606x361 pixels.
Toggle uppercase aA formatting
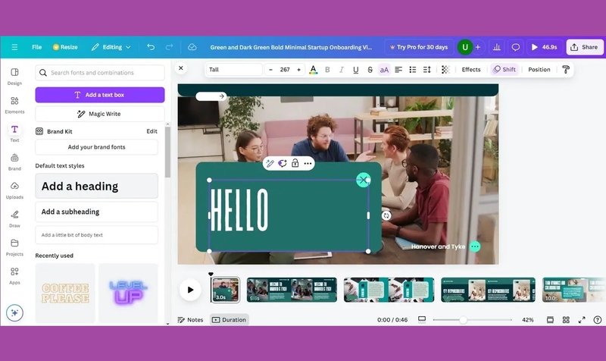(x=384, y=70)
